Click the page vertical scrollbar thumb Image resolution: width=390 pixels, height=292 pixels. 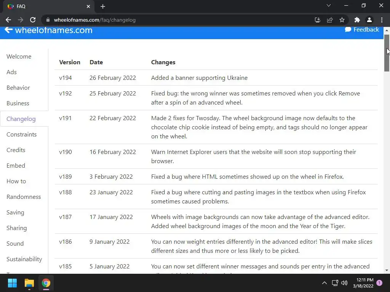click(387, 53)
